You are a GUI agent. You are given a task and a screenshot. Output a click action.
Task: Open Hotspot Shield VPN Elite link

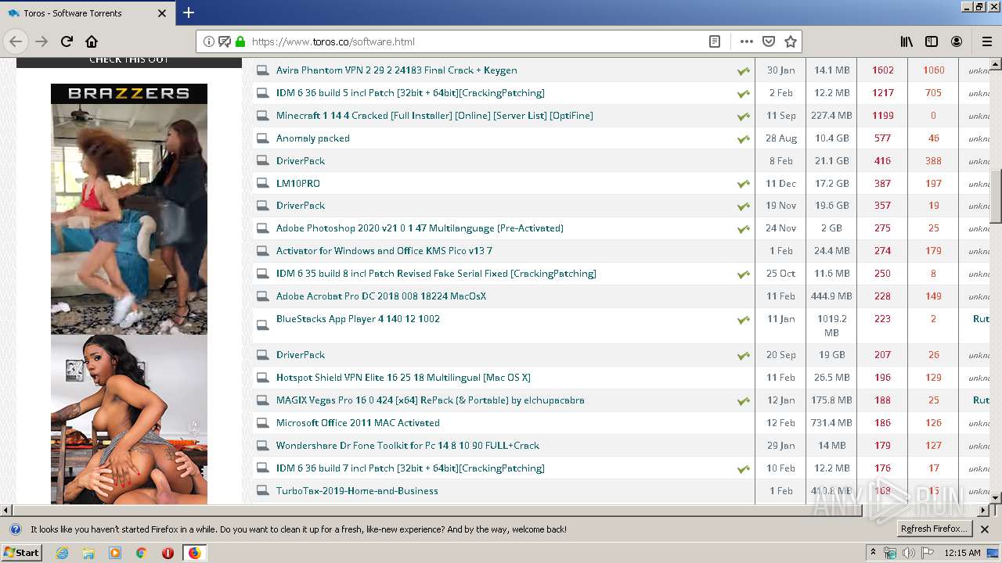403,378
